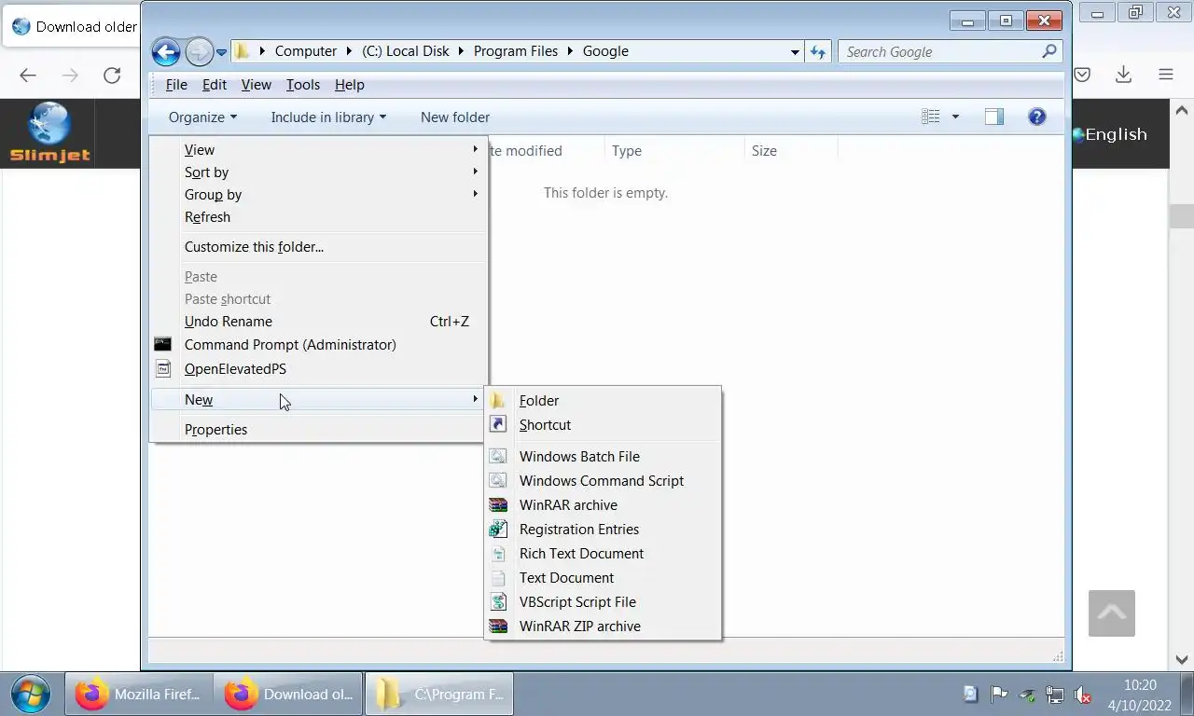Click the Firefox Pocket icon
1194x716 pixels.
(x=1082, y=75)
